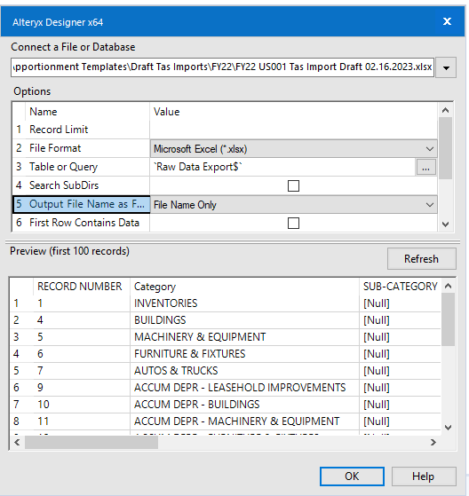The width and height of the screenshot is (469, 496).
Task: Click preview vertical scroll down arrow
Action: [448, 428]
